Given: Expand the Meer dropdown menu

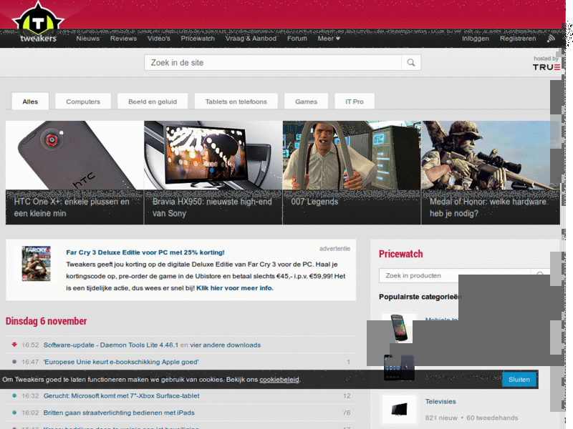Looking at the screenshot, I should pyautogui.click(x=329, y=39).
